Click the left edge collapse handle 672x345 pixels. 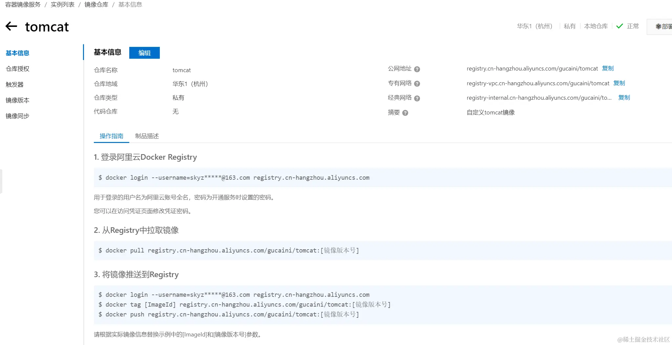click(x=1, y=181)
